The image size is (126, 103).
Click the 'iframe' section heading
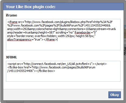click(11, 15)
